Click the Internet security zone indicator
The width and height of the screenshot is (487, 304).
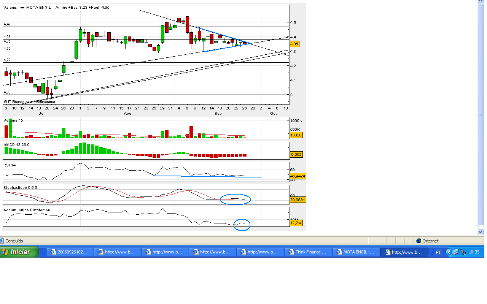click(x=427, y=241)
